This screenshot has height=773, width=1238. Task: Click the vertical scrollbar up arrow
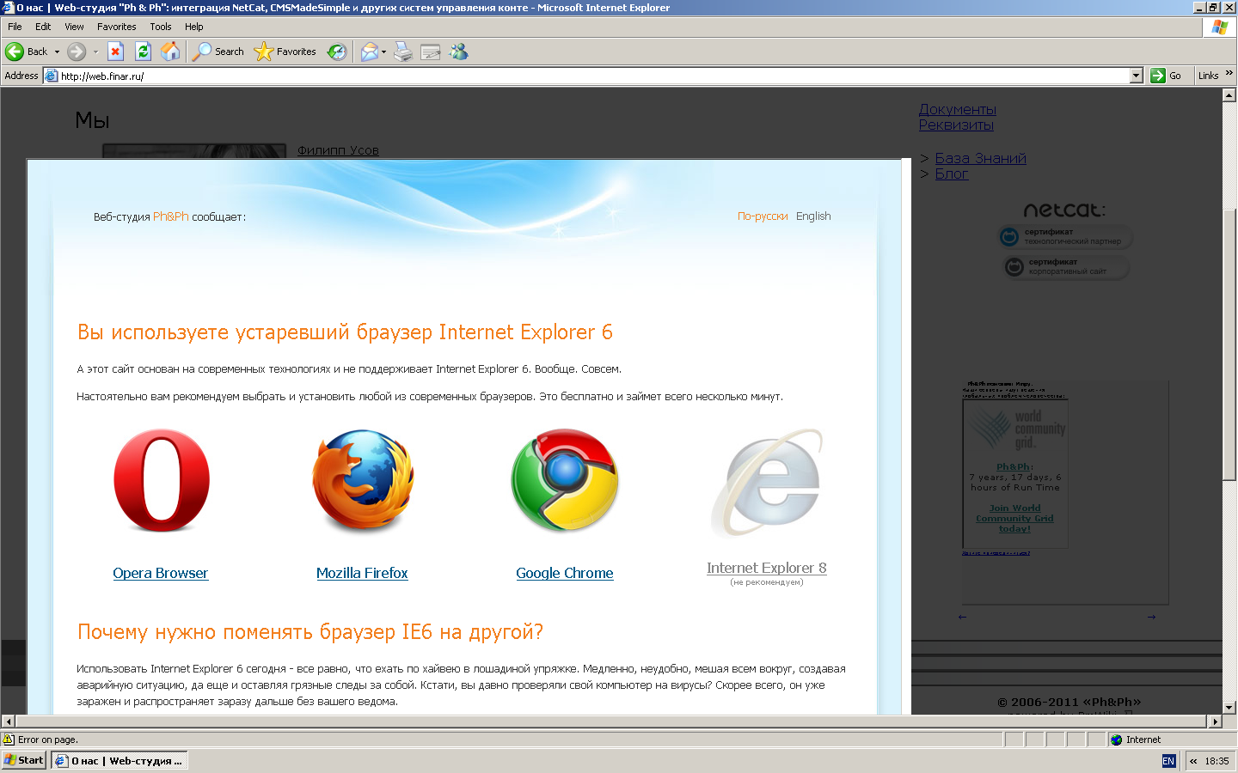click(1229, 94)
